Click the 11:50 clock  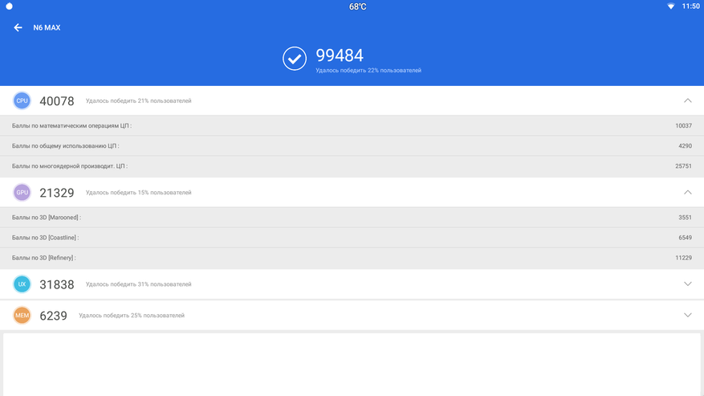tap(690, 6)
